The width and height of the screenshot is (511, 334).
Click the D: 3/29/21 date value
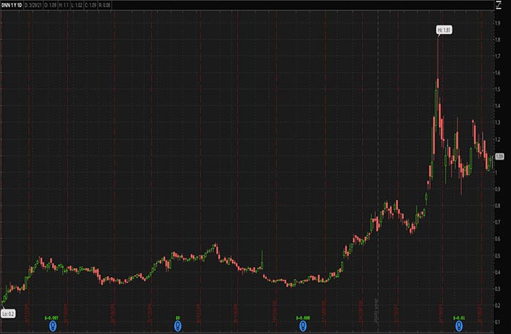point(33,5)
